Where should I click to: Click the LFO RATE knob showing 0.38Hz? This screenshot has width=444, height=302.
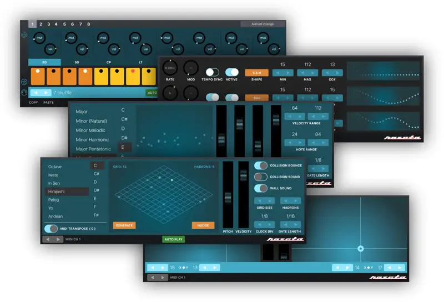(x=170, y=68)
